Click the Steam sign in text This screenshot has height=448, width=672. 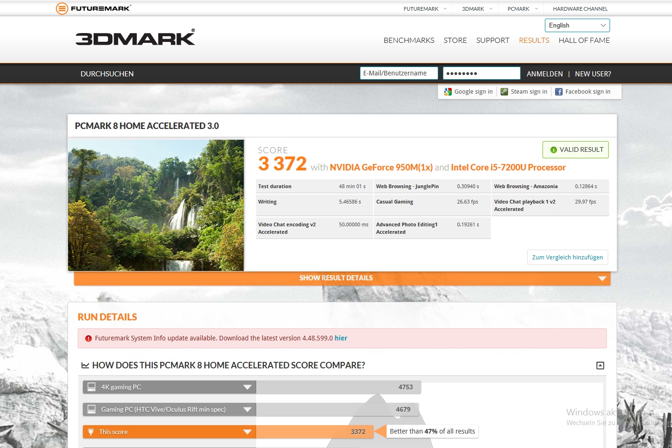[x=529, y=92]
